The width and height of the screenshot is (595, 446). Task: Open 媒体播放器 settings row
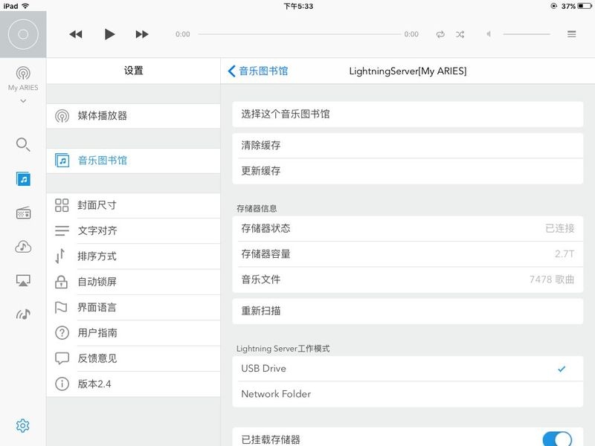coord(133,116)
